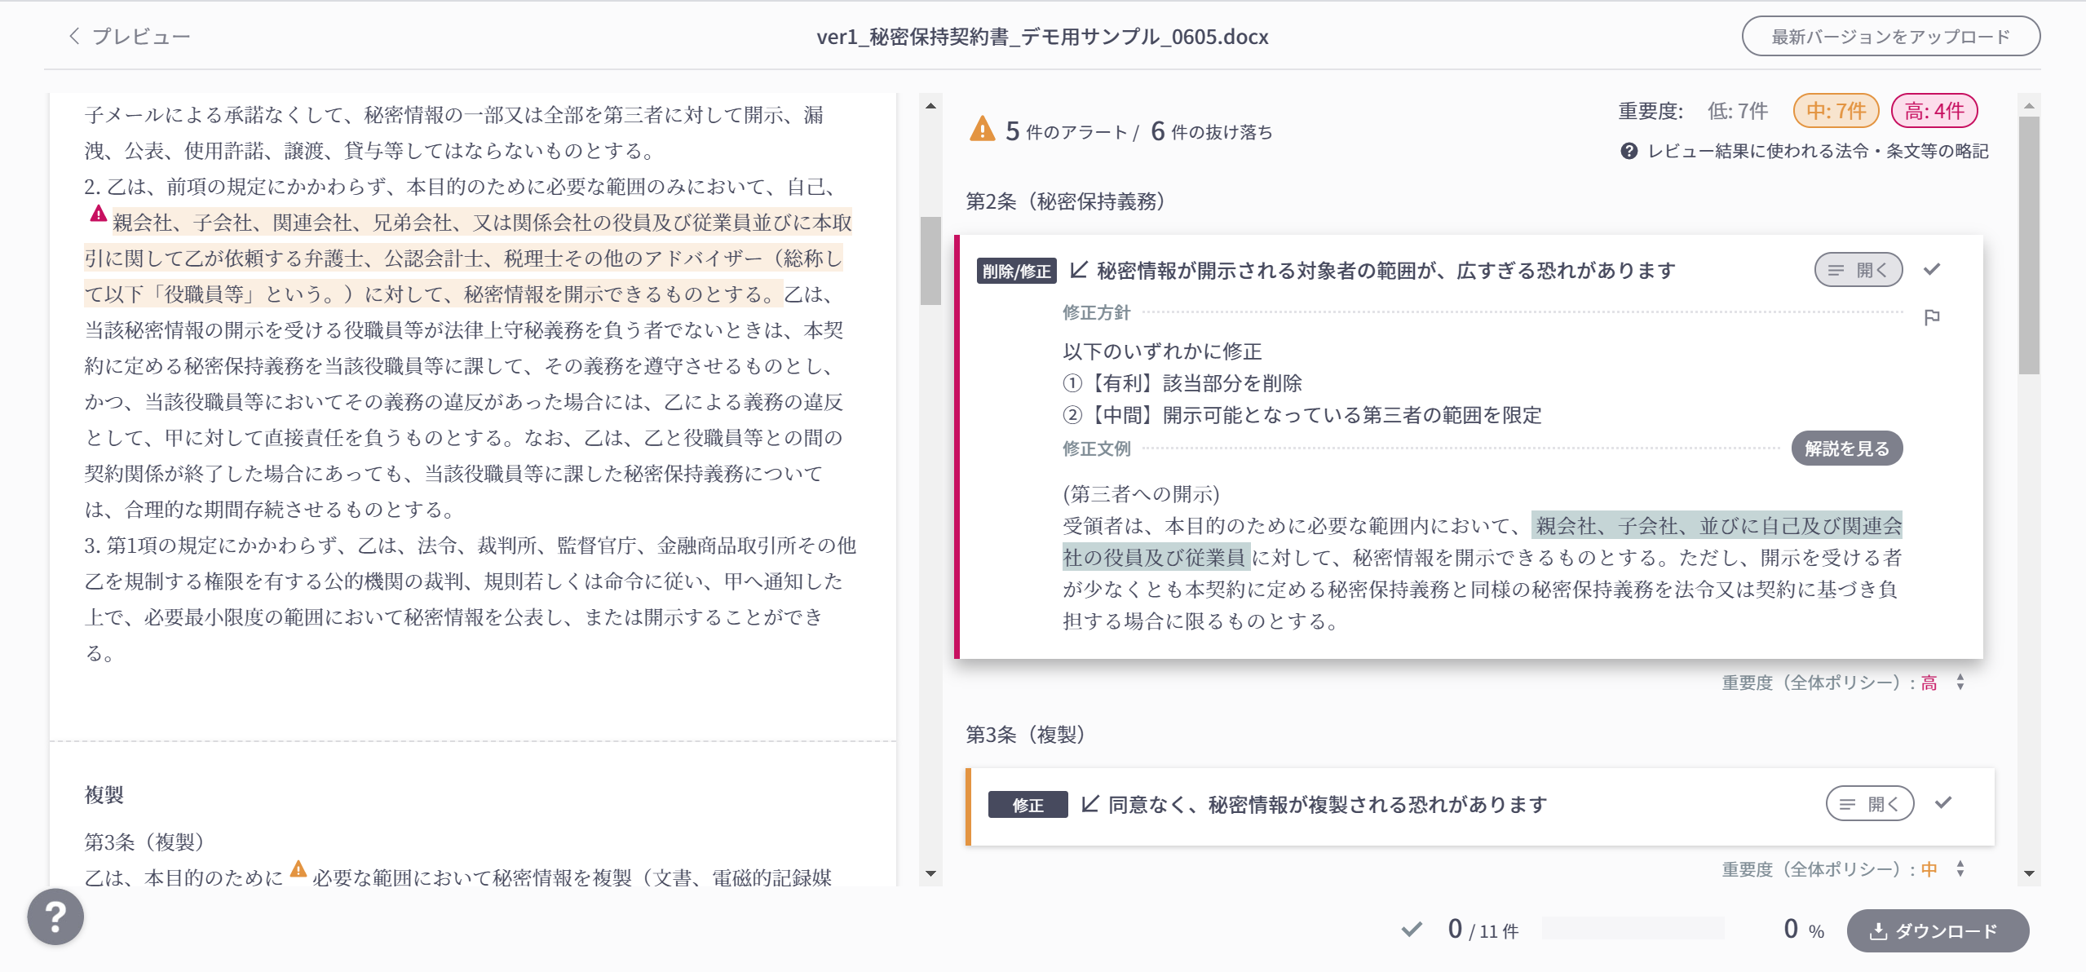The image size is (2086, 972).
Task: Expand the 第3条 alert with 開く button
Action: click(1869, 804)
